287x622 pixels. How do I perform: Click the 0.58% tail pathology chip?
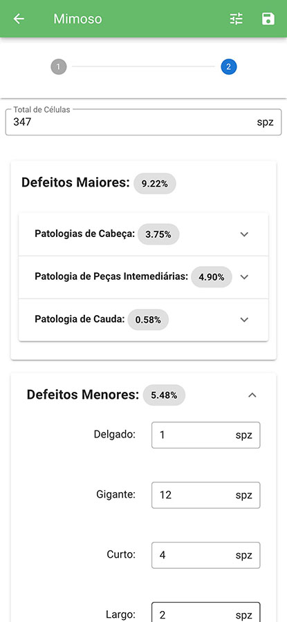click(148, 320)
